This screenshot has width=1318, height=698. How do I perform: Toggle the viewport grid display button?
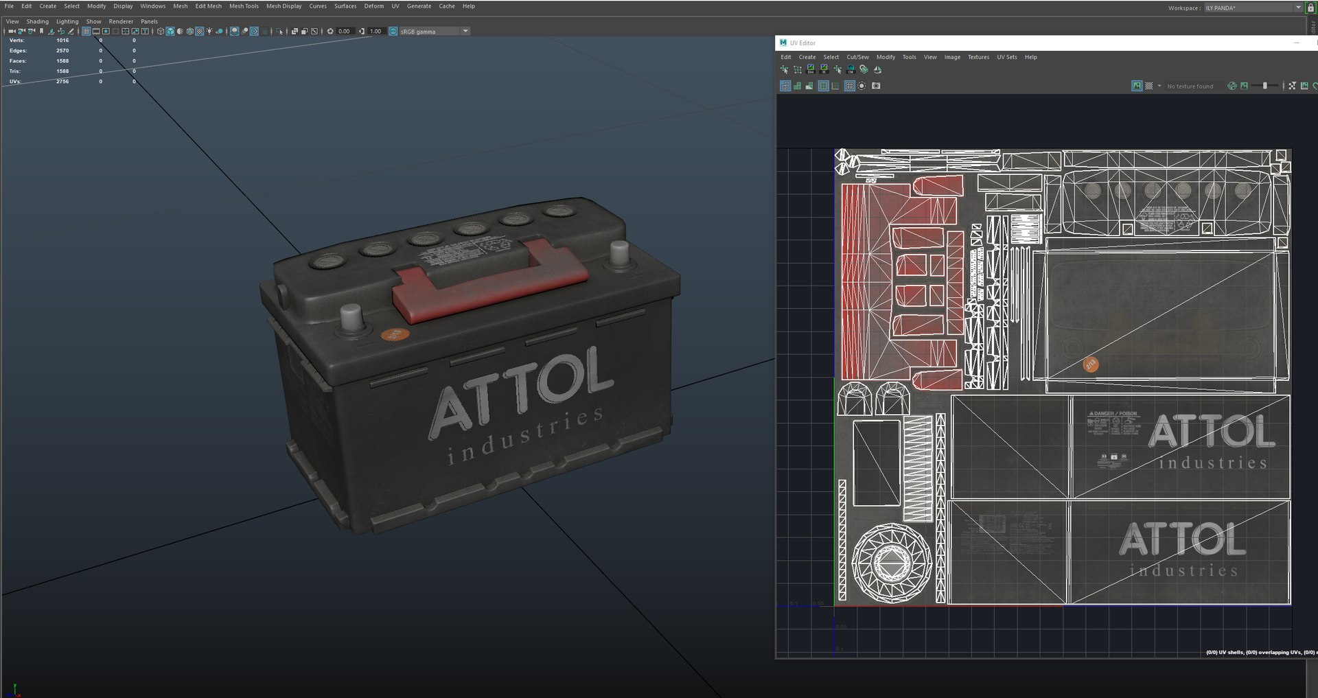point(86,31)
